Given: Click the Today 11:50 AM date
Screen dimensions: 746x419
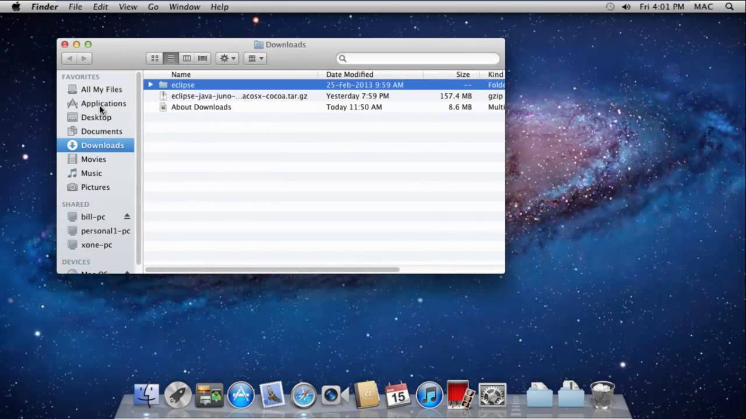Looking at the screenshot, I should (354, 107).
